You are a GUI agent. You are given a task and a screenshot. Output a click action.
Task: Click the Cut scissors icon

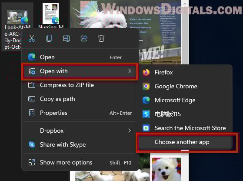point(32,38)
